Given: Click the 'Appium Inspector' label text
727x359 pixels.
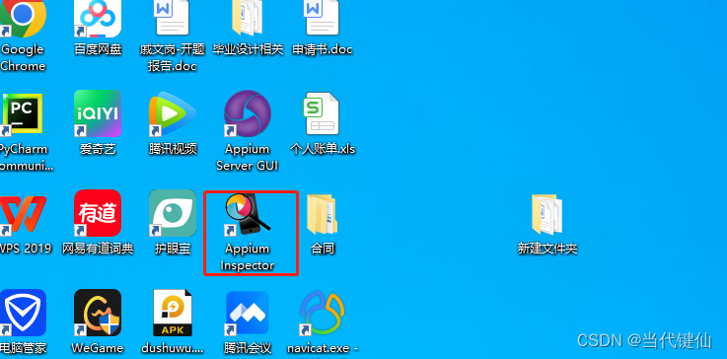Looking at the screenshot, I should (248, 257).
